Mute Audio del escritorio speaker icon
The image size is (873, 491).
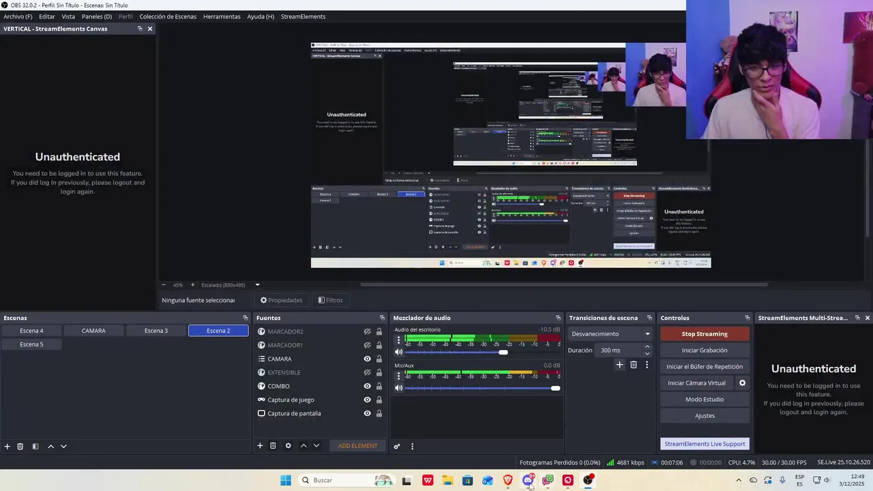(x=399, y=352)
